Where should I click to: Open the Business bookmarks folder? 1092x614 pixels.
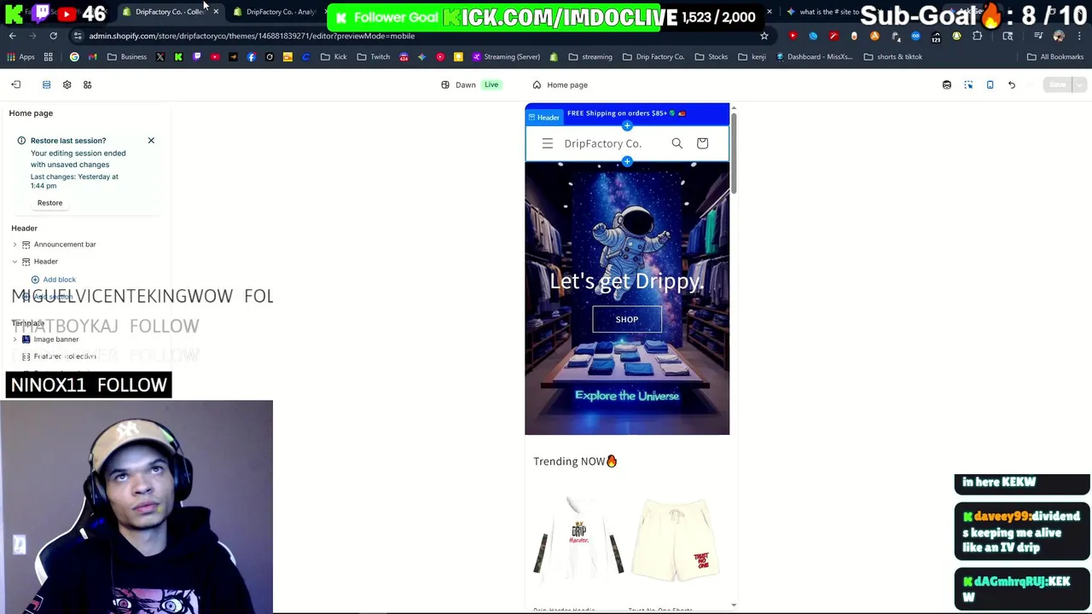126,57
